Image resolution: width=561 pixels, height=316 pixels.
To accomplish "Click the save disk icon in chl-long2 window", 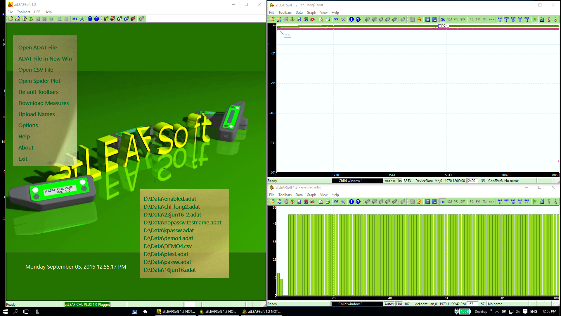I will [x=299, y=19].
